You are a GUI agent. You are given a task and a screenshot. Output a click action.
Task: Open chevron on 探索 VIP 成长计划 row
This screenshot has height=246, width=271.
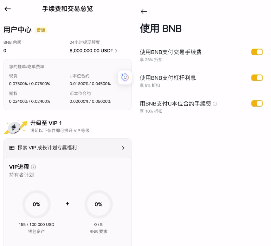click(123, 148)
